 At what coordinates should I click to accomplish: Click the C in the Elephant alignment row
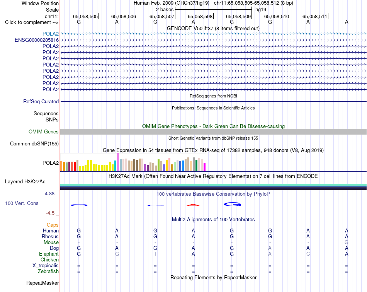(x=308, y=254)
